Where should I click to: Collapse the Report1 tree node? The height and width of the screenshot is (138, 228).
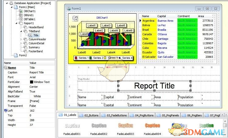(x=16, y=23)
